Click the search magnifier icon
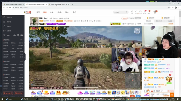Viewport: 181px width, 101px height. (x=126, y=12)
